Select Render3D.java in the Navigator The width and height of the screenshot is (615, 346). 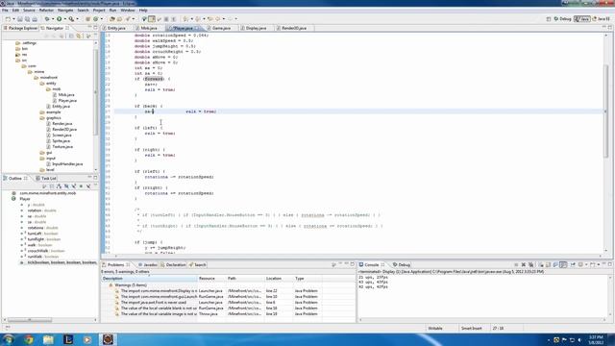click(64, 129)
